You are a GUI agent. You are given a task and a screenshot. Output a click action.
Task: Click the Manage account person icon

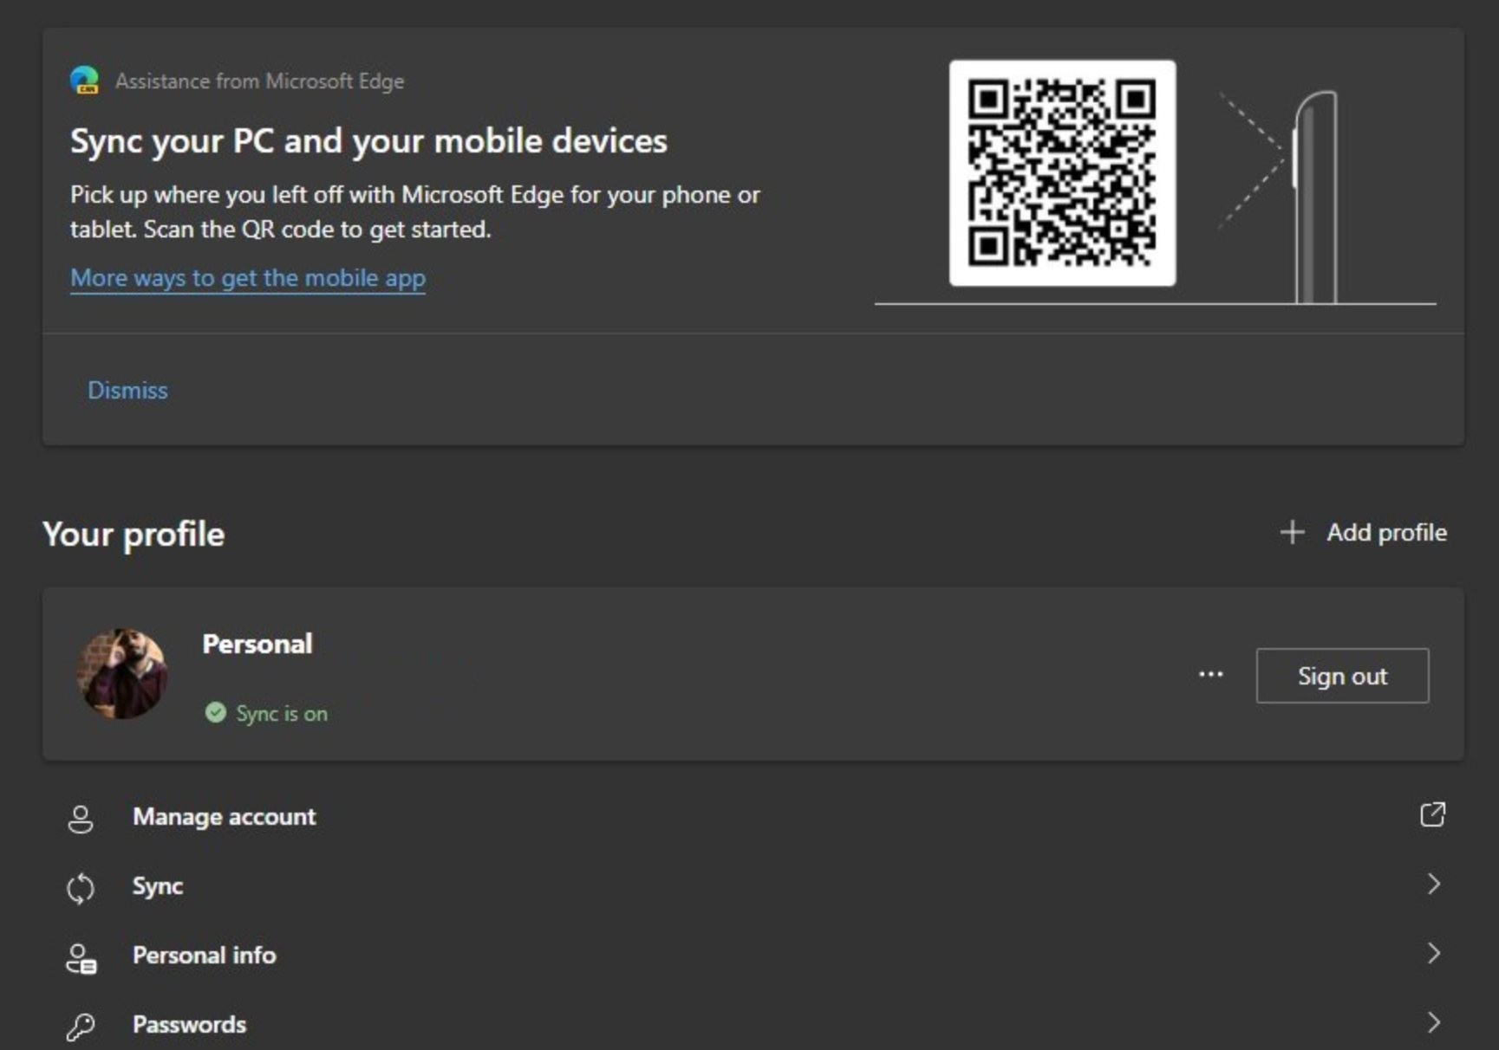[x=81, y=818]
